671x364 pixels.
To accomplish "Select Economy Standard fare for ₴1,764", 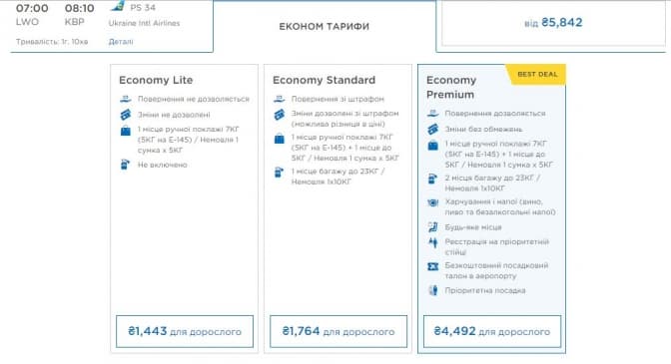I will (x=338, y=331).
